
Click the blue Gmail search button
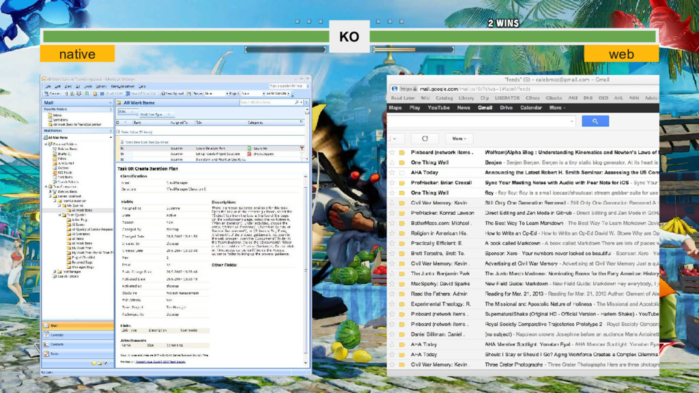(x=595, y=121)
